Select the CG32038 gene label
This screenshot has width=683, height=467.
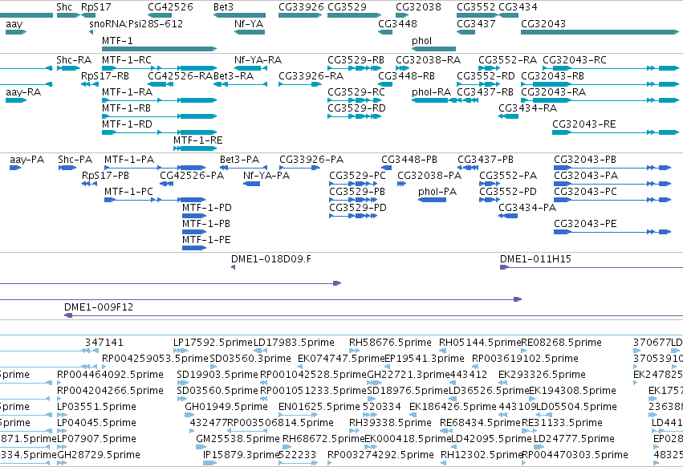click(x=418, y=7)
